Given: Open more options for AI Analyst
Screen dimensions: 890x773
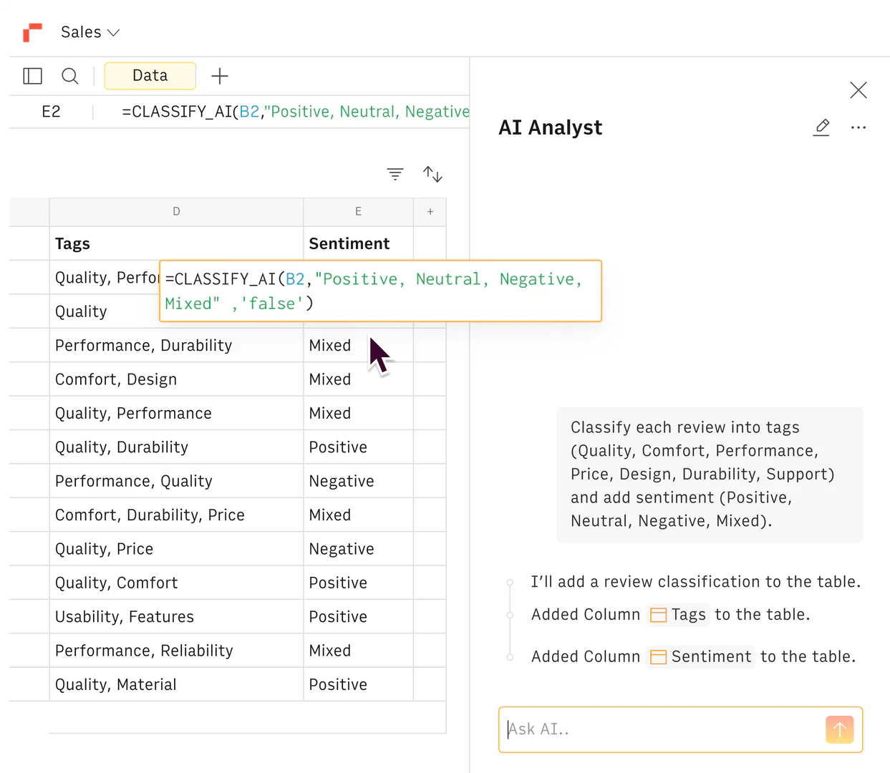Looking at the screenshot, I should (x=858, y=127).
